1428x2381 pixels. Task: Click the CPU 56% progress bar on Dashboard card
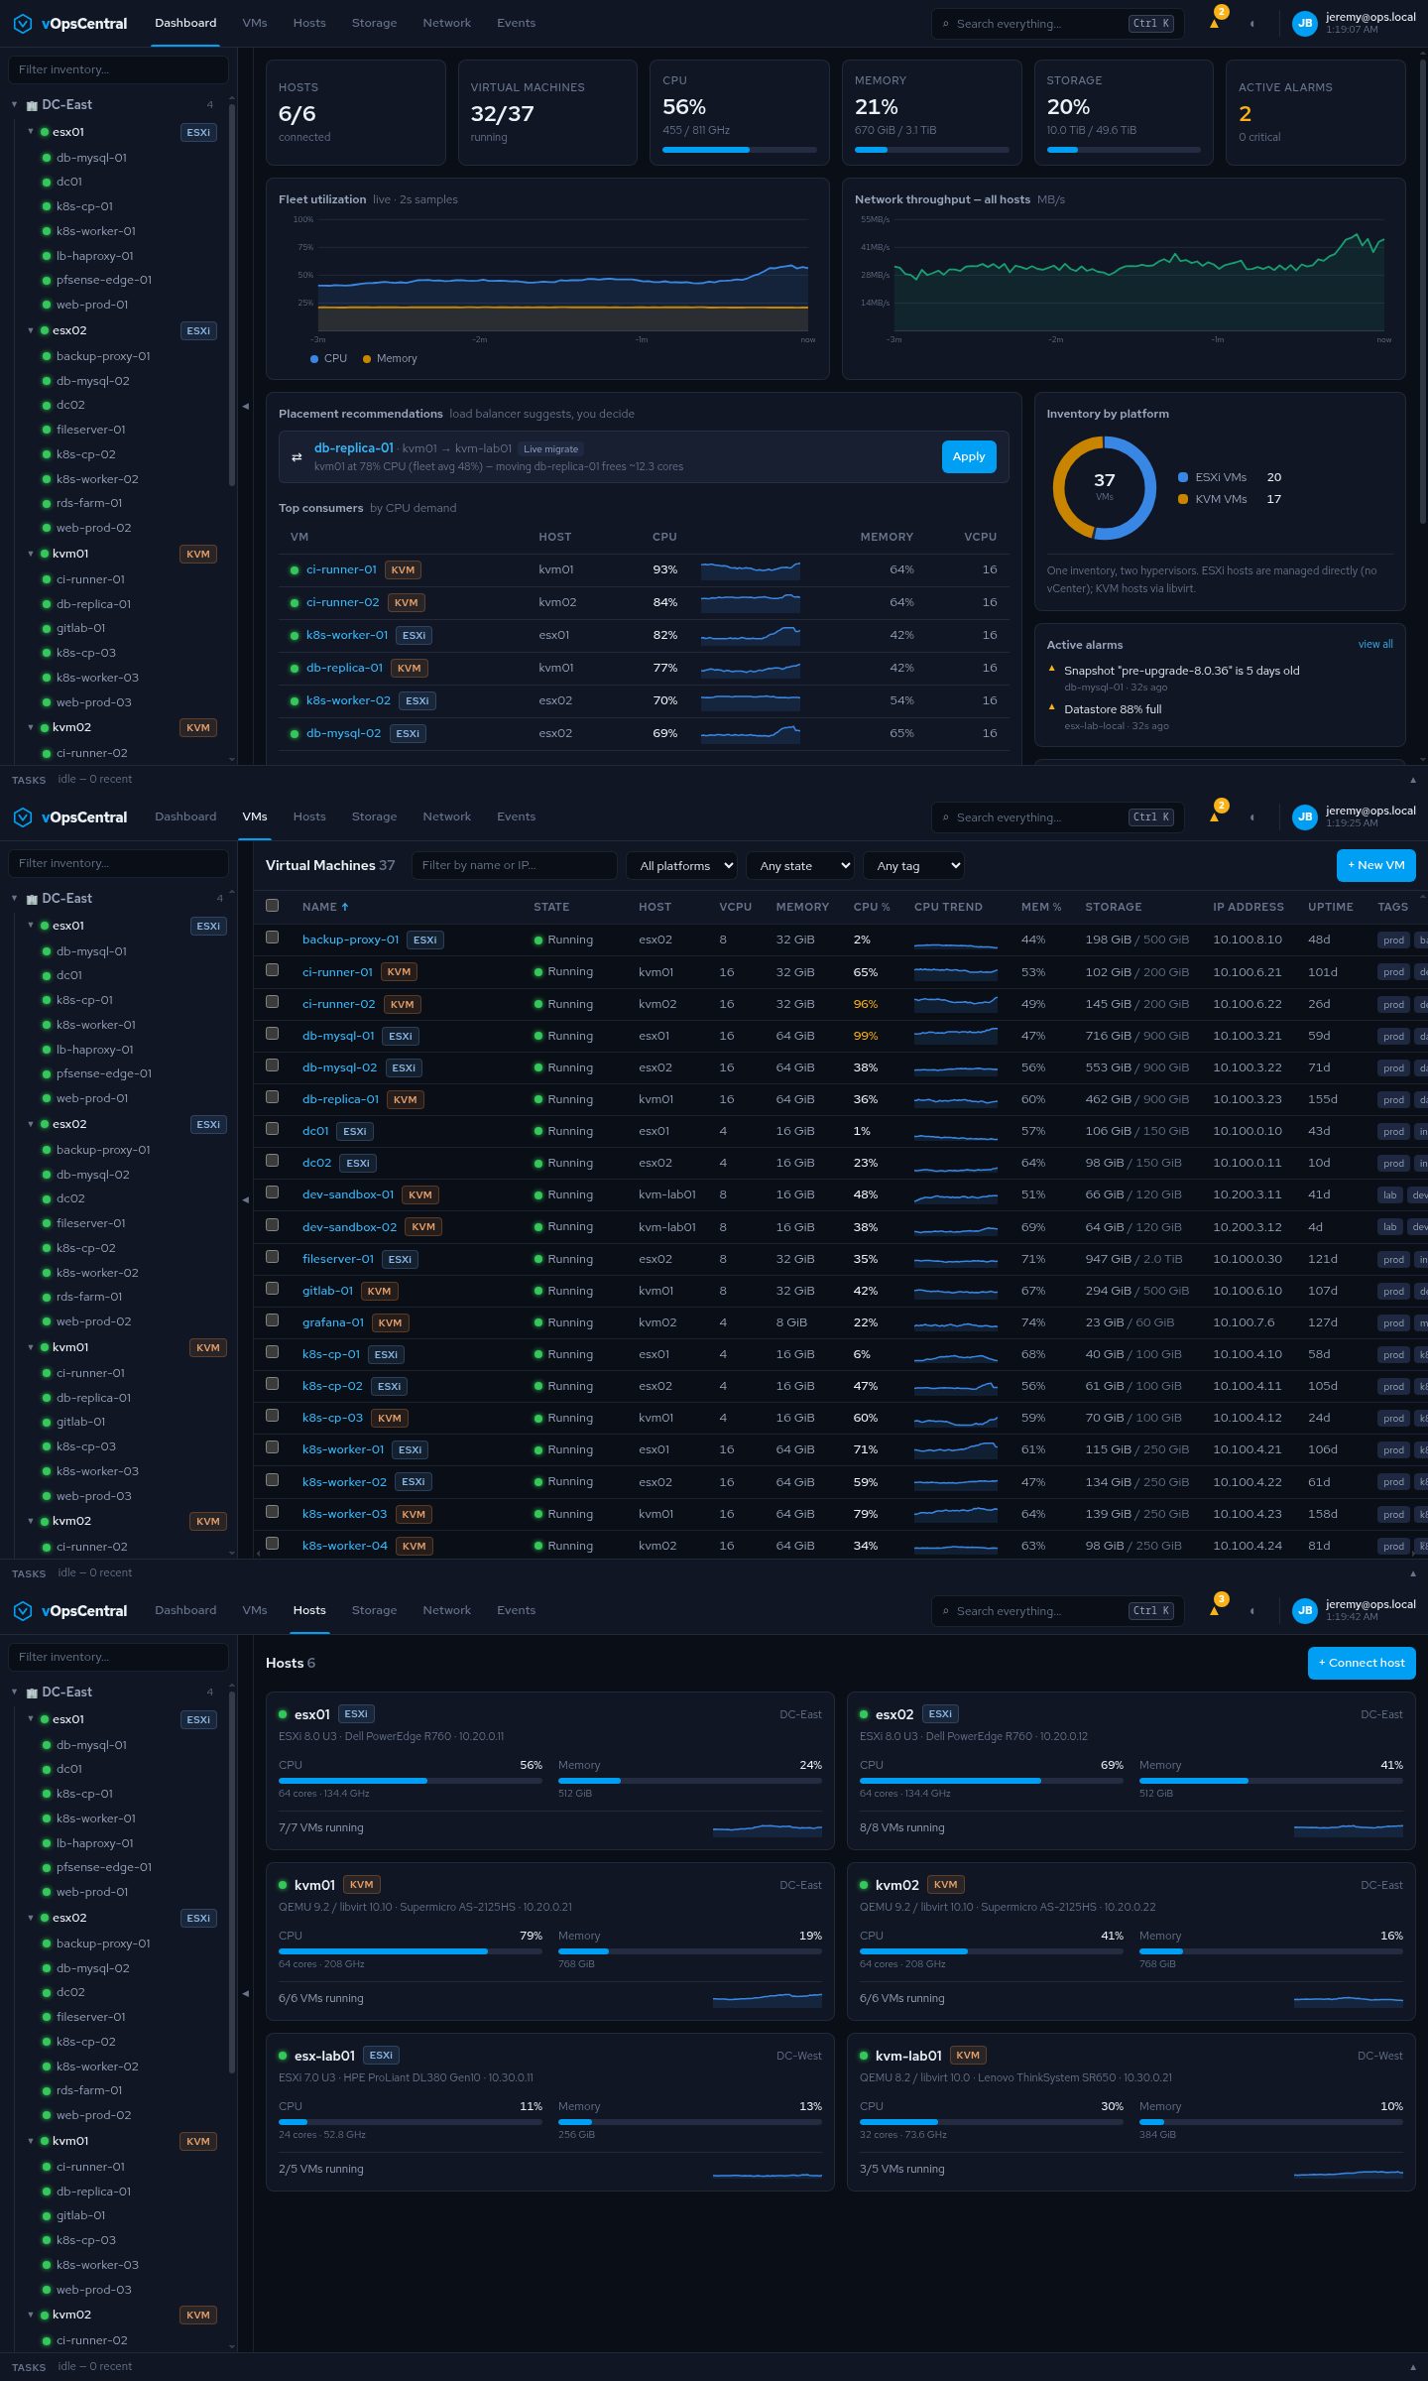pyautogui.click(x=740, y=151)
